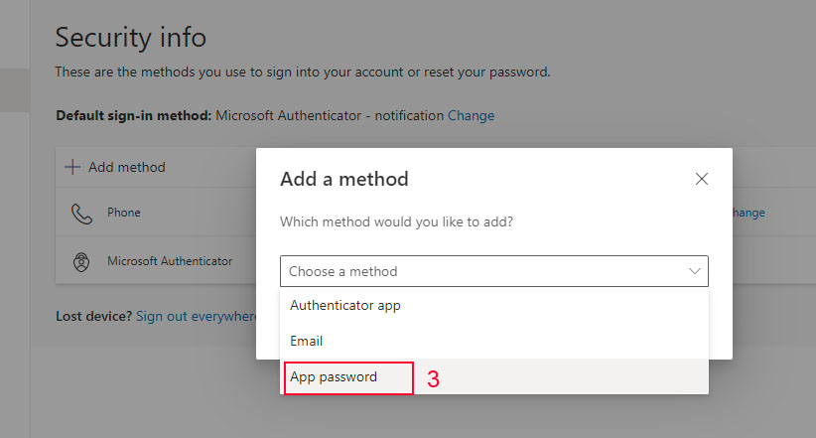
Task: Click the red number 3 annotation
Action: (433, 378)
